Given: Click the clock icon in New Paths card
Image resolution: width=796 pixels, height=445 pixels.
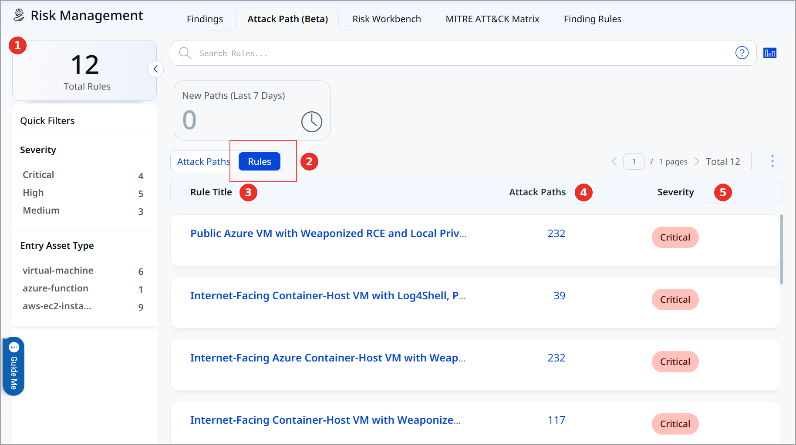Looking at the screenshot, I should point(312,121).
